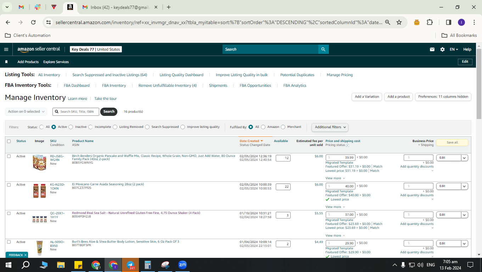The image size is (482, 272).
Task: Check the select-all checkbox in table header
Action: click(x=9, y=141)
